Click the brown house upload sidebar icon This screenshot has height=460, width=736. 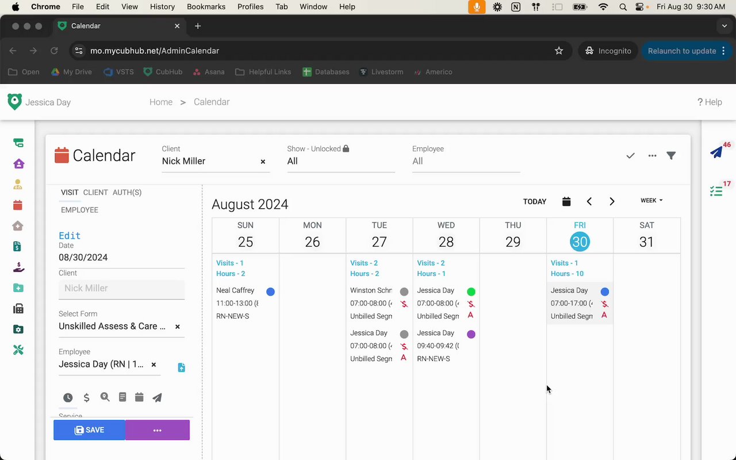tap(18, 226)
